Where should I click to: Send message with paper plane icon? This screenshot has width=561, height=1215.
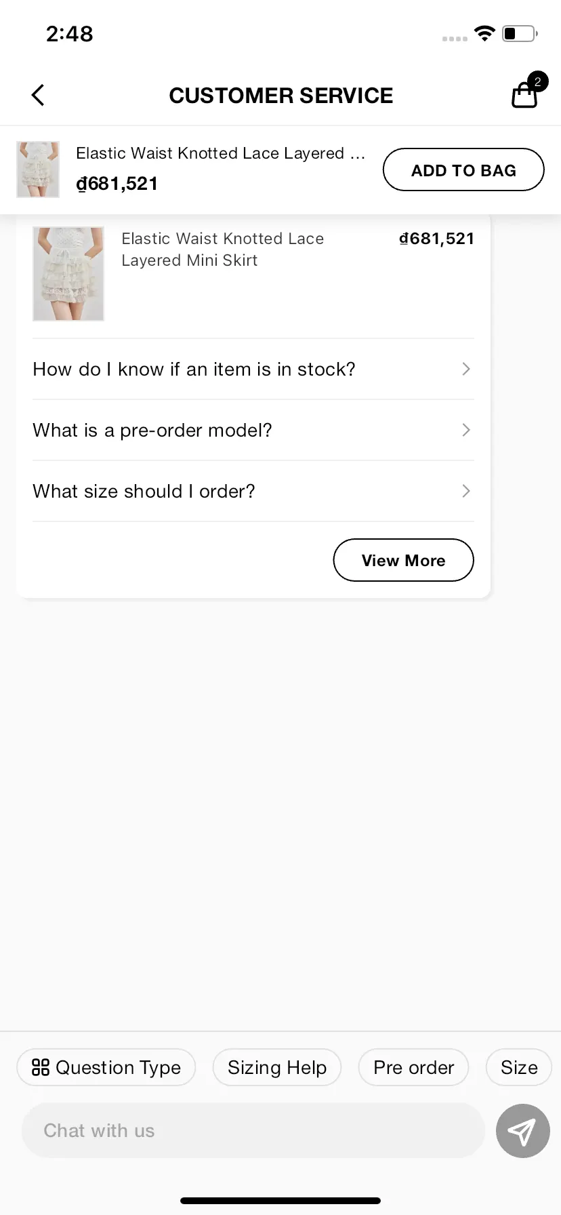coord(522,1130)
